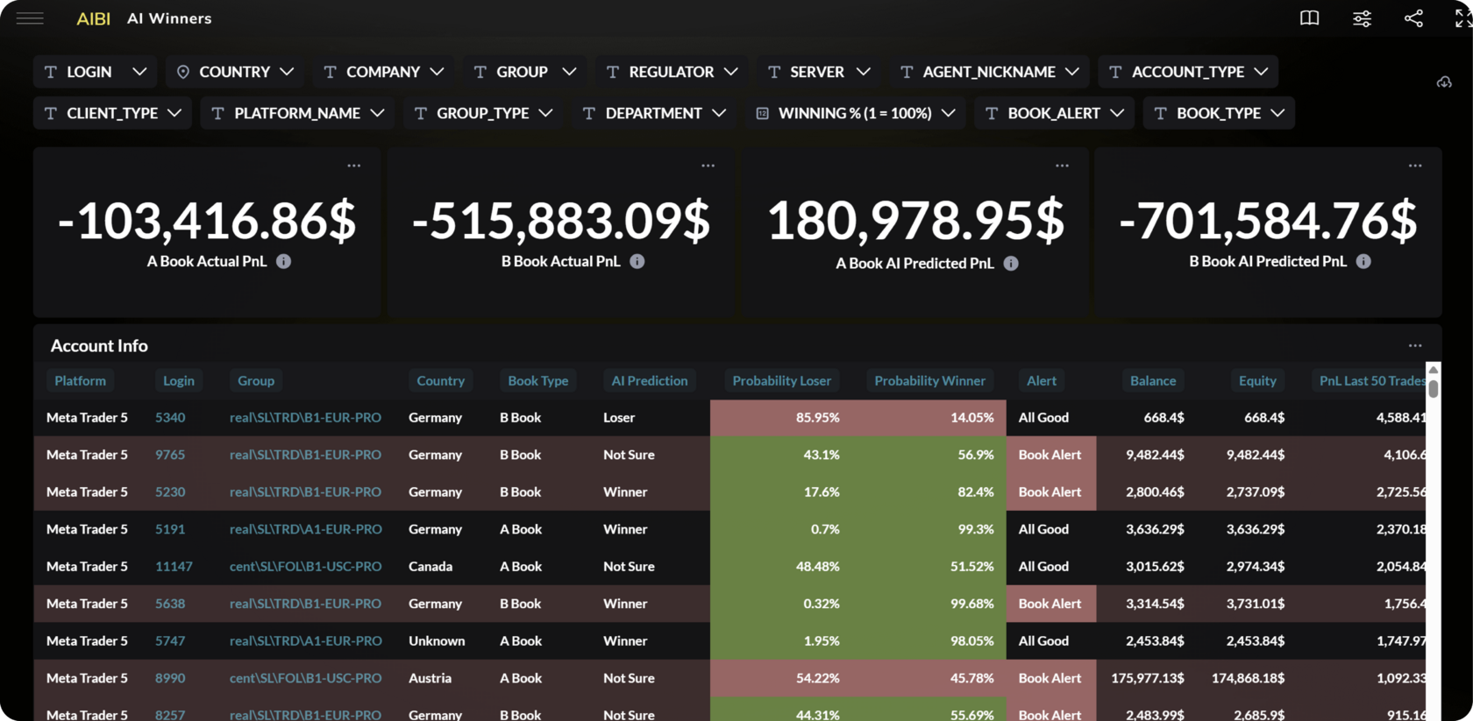The width and height of the screenshot is (1473, 721).
Task: Open the hamburger navigation menu
Action: (x=30, y=18)
